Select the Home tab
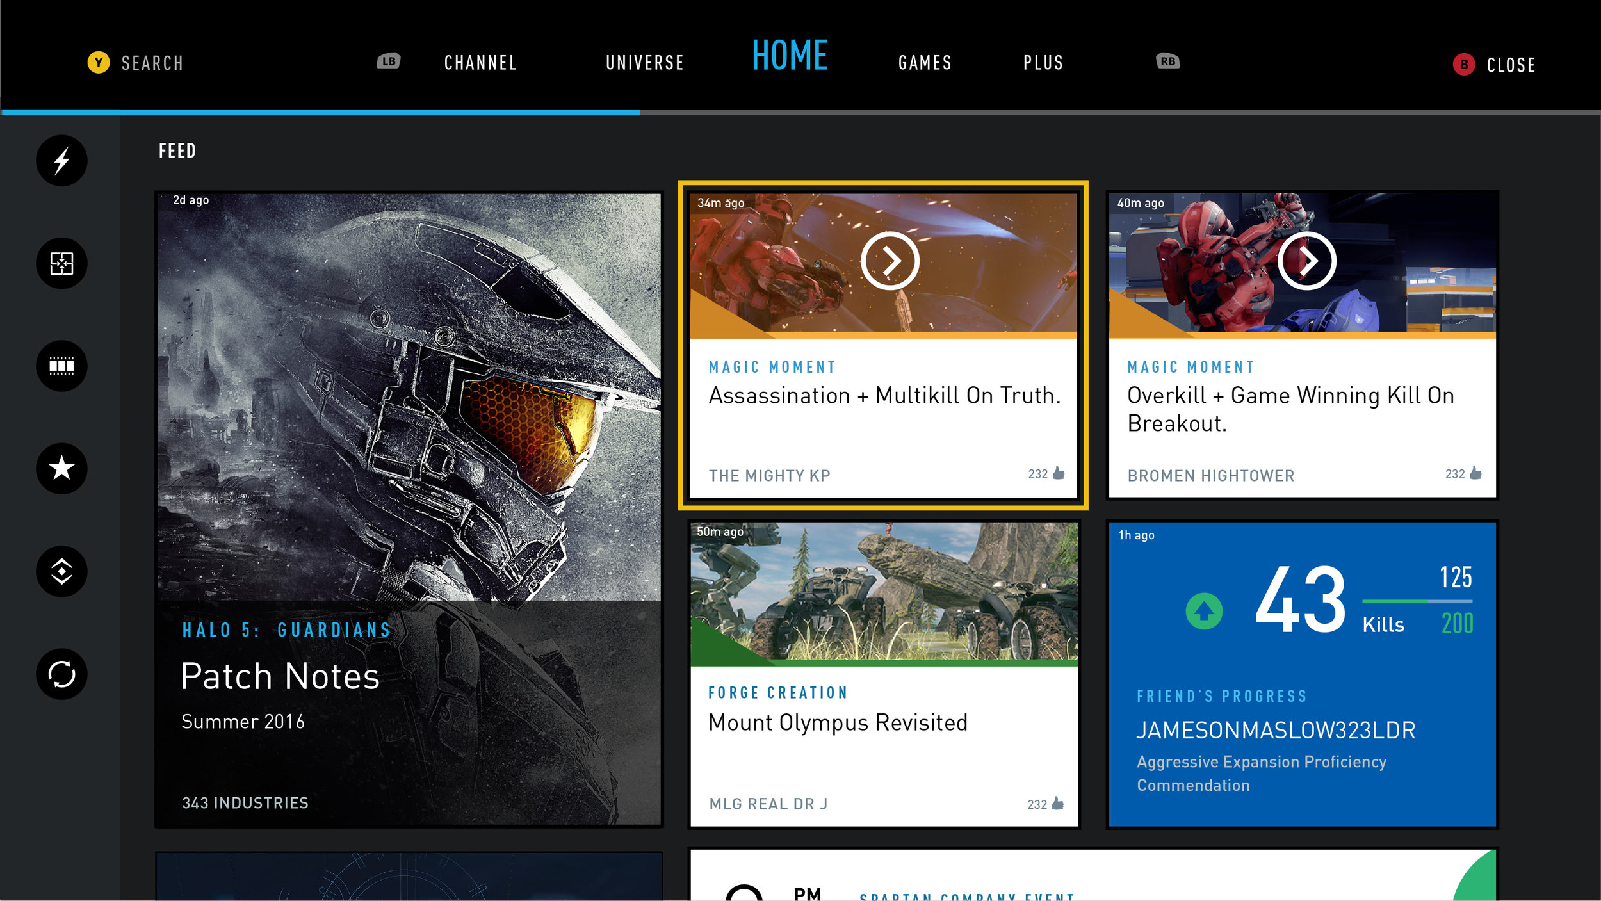Screen dimensions: 1601x901 [x=790, y=55]
